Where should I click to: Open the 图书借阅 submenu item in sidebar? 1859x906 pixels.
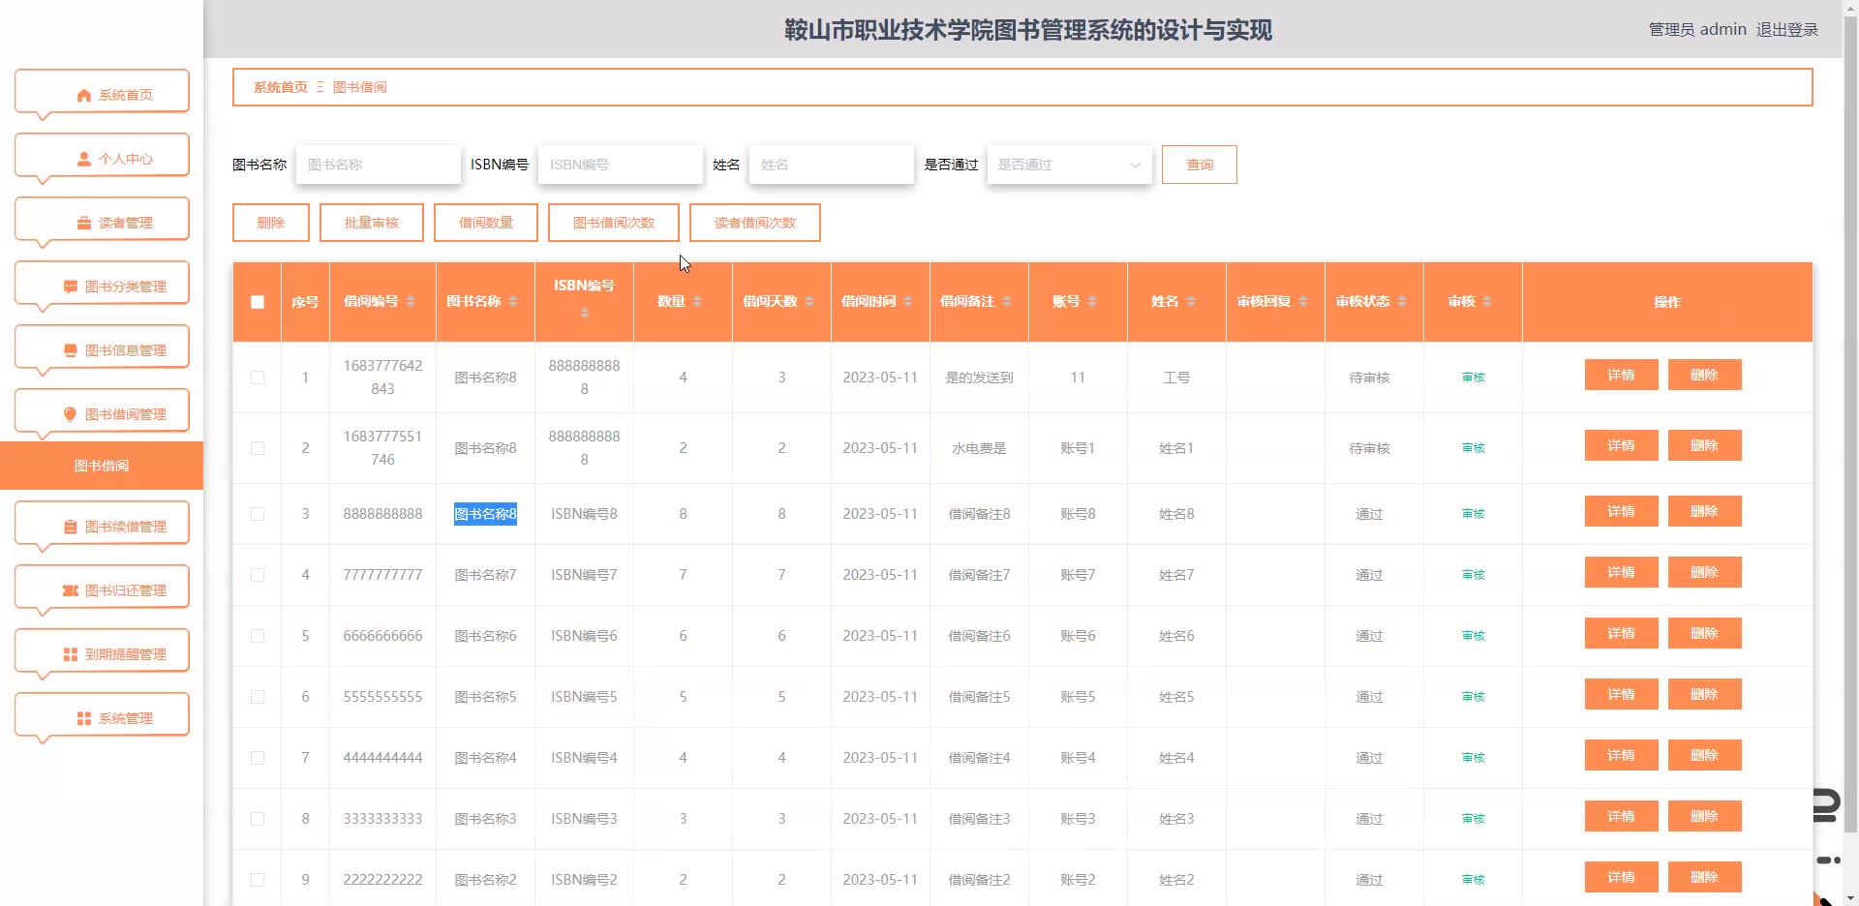102,466
